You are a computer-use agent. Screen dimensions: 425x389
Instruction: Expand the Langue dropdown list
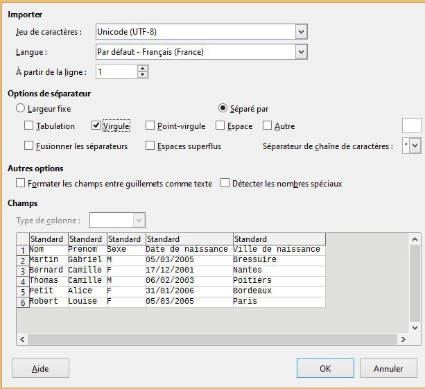click(301, 52)
